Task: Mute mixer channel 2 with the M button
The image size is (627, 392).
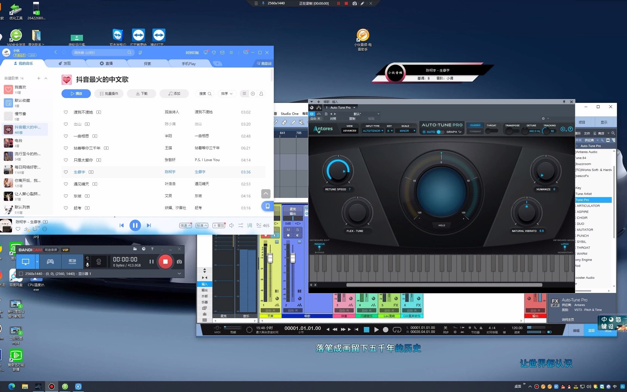Action: pyautogui.click(x=288, y=230)
